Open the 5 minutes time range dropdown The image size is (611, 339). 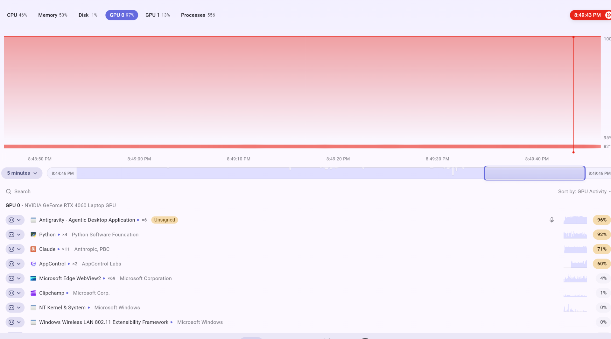coord(22,173)
